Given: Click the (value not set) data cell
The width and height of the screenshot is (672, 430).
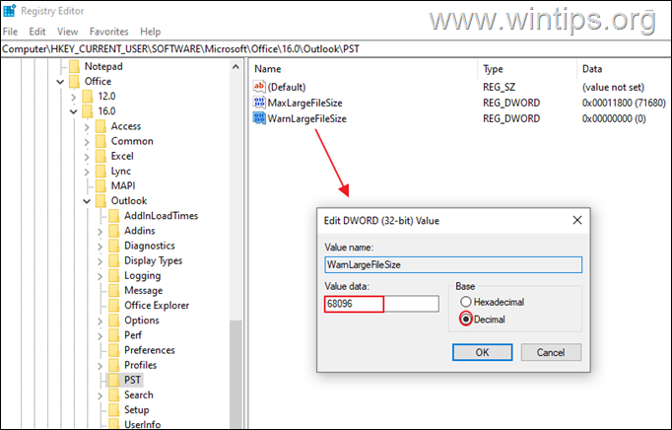Looking at the screenshot, I should 613,87.
